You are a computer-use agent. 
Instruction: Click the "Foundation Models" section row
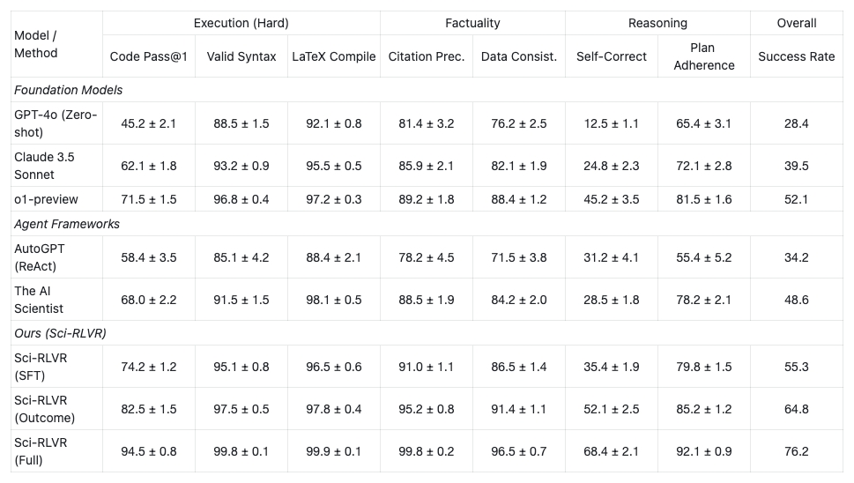tap(69, 90)
